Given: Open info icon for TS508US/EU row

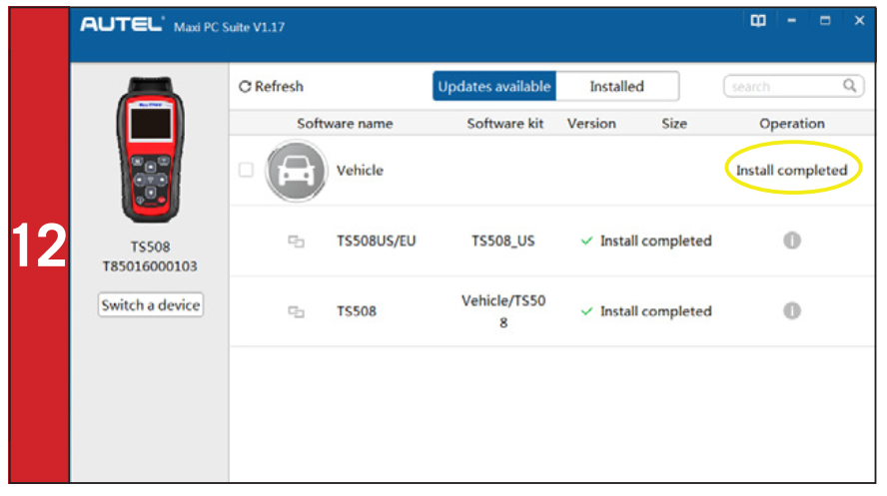Looking at the screenshot, I should [791, 241].
